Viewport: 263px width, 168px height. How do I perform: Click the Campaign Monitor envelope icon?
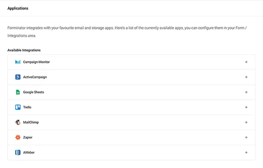pyautogui.click(x=18, y=62)
